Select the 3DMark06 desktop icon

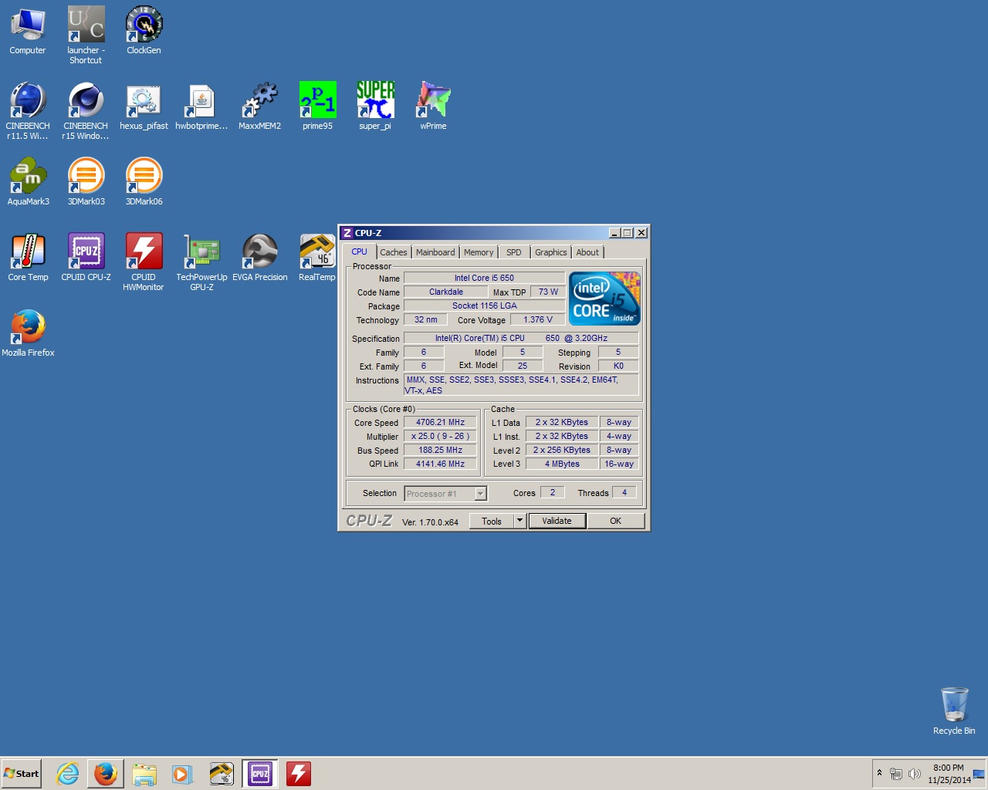[144, 182]
